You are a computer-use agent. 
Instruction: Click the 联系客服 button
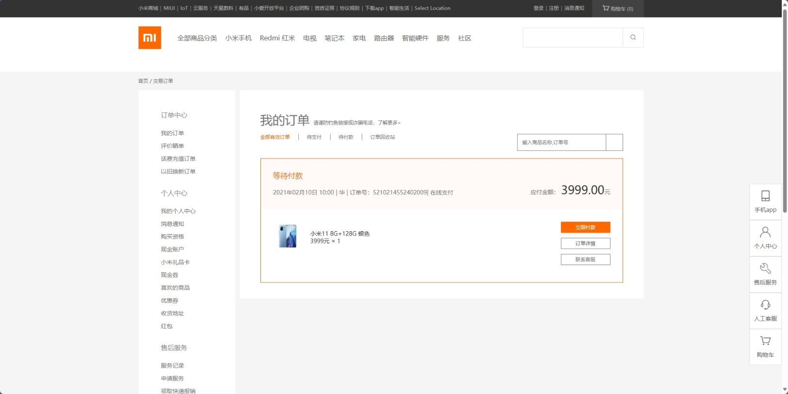[x=585, y=259]
